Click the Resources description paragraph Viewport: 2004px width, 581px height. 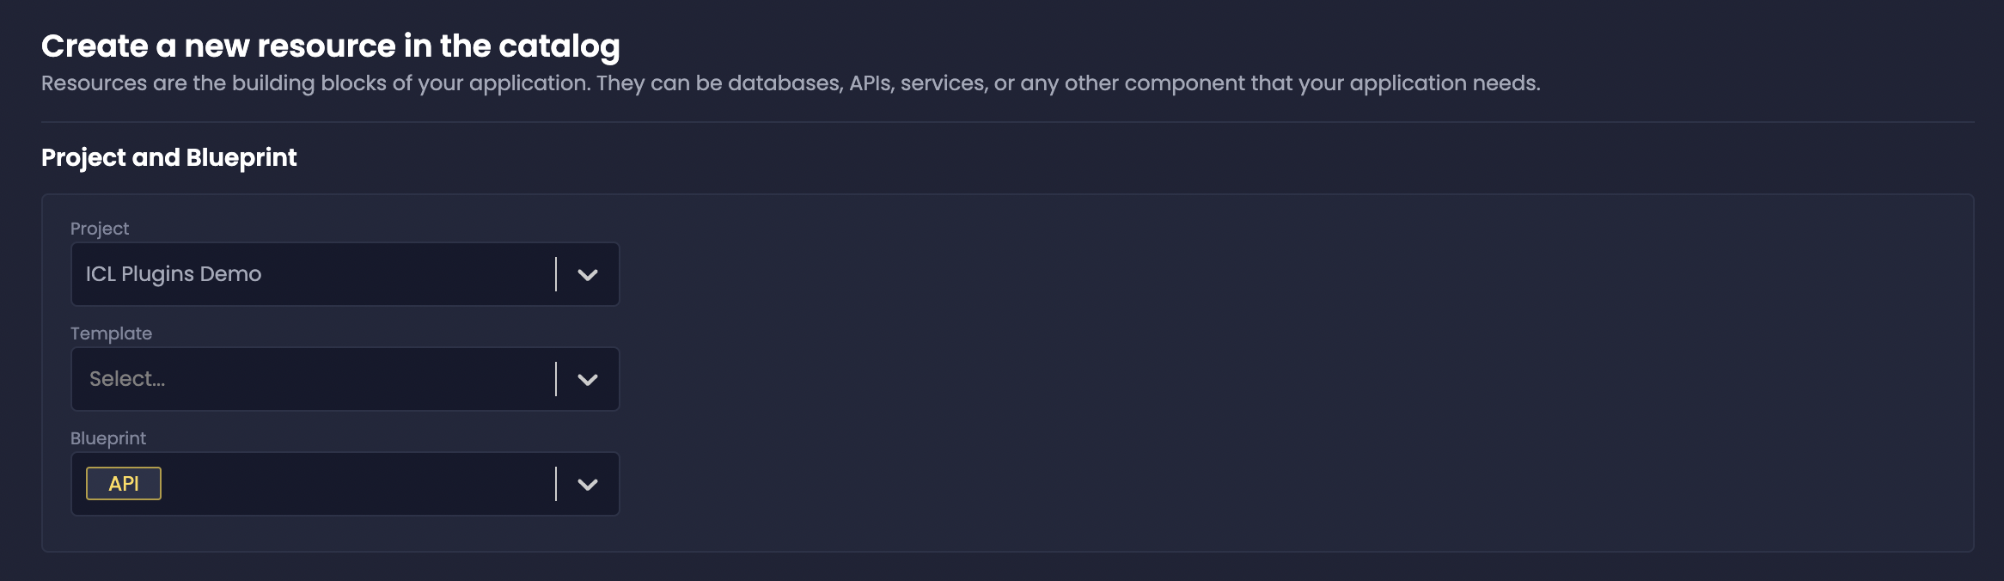point(791,83)
